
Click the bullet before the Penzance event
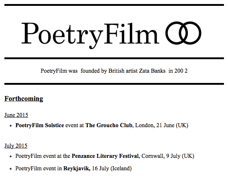(11, 156)
